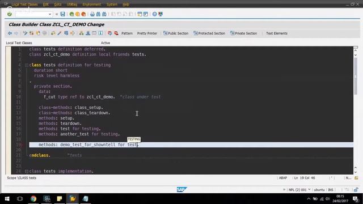Open the navigation stack icon

pos(88,33)
